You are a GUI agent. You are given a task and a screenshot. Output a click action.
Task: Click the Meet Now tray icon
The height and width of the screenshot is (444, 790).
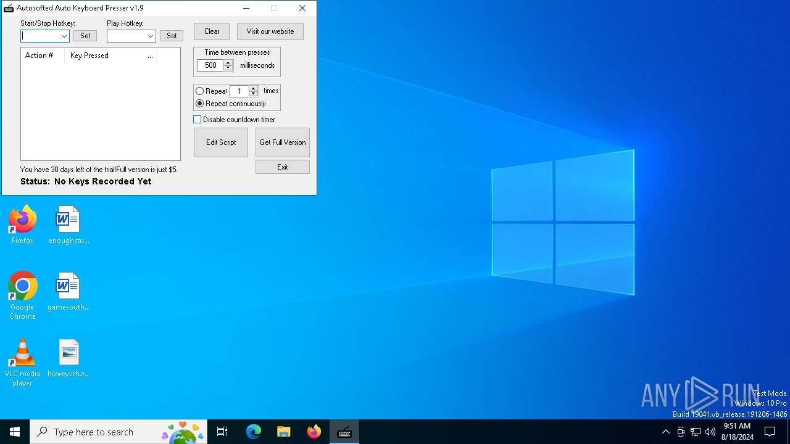681,432
